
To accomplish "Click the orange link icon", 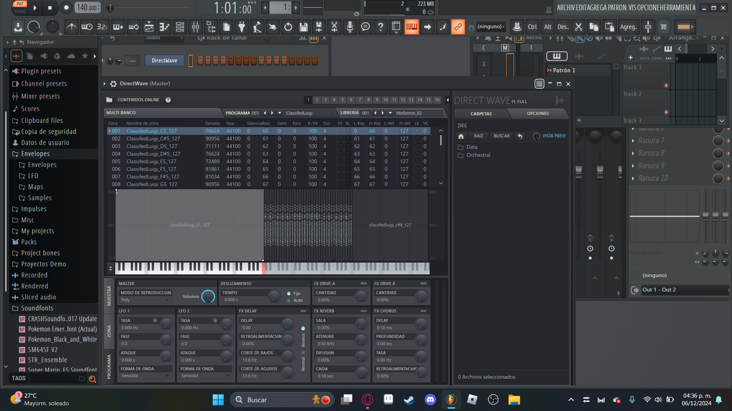I will coord(458,27).
